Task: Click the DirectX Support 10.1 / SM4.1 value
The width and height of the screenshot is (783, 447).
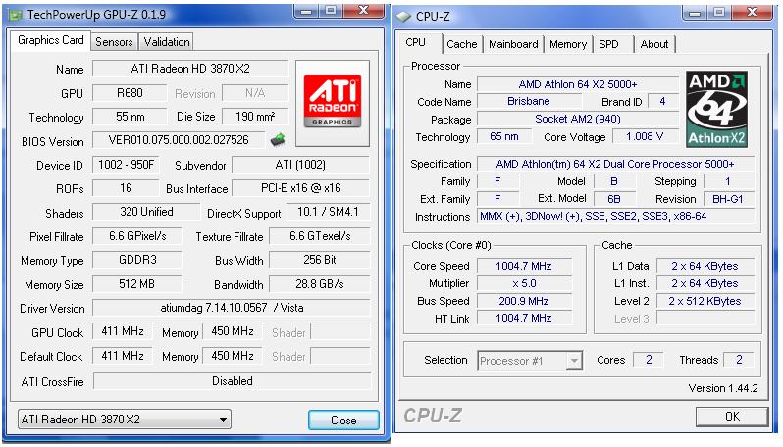Action: tap(328, 212)
